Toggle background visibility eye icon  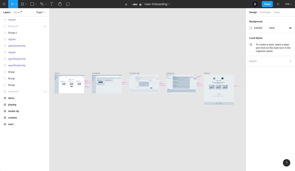[290, 28]
